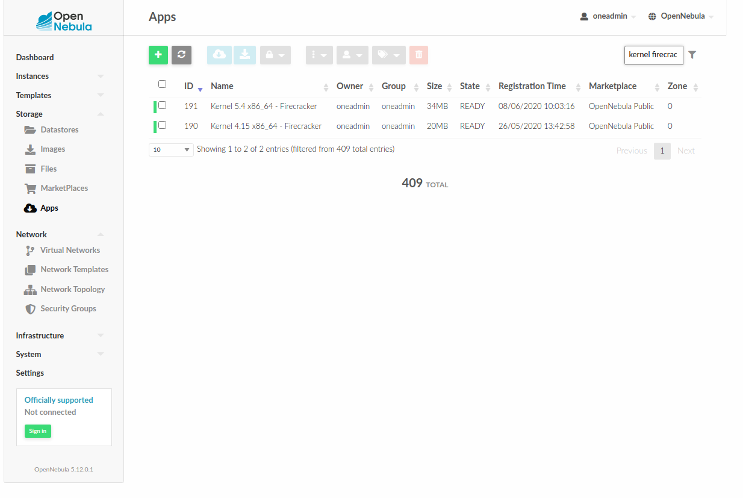743x498 pixels.
Task: Open the oneadmin user menu
Action: [608, 16]
